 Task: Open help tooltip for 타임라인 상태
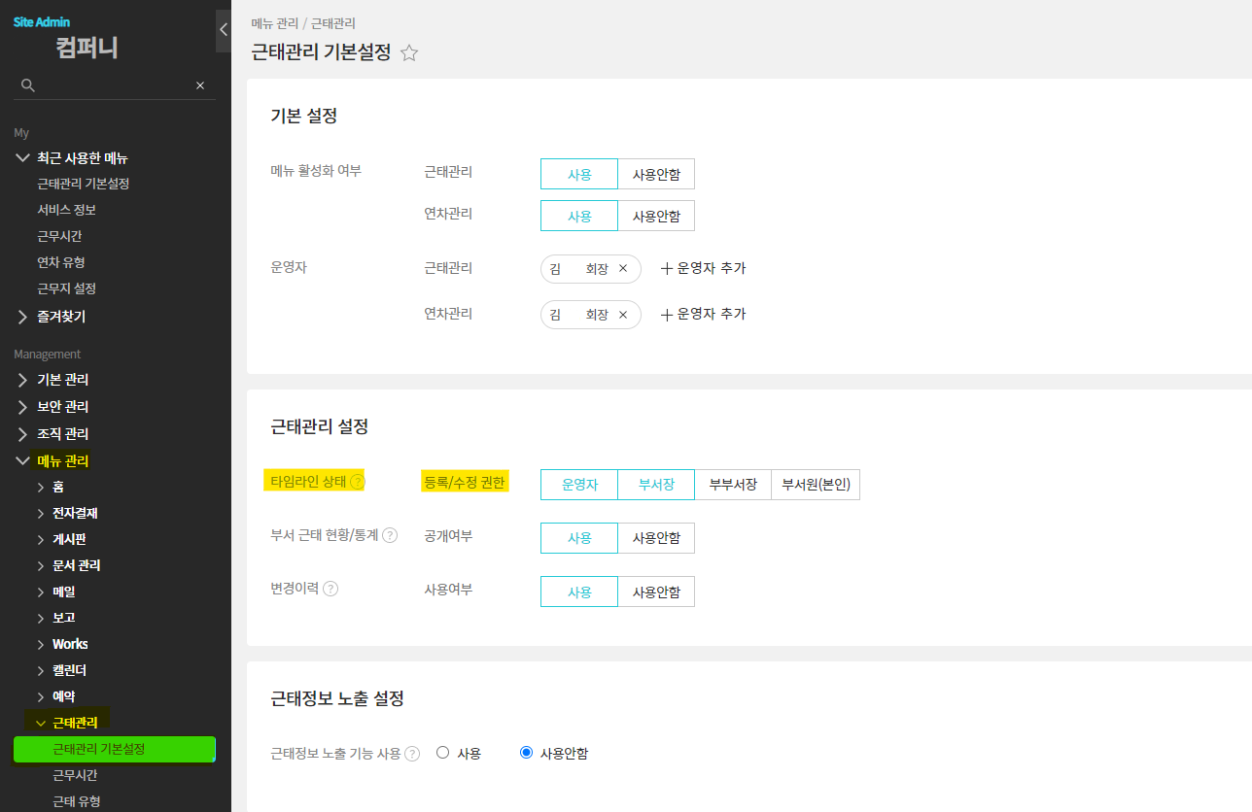(358, 482)
